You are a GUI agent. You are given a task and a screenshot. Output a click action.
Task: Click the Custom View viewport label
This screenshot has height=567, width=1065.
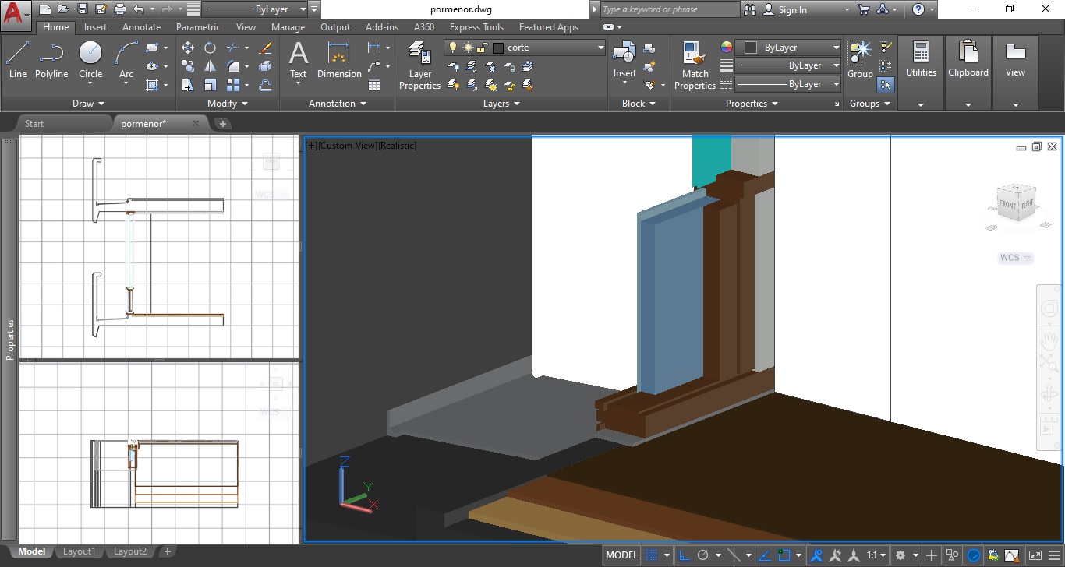[348, 146]
